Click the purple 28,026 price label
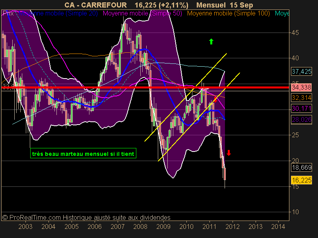The width and height of the screenshot is (318, 238). [302, 119]
